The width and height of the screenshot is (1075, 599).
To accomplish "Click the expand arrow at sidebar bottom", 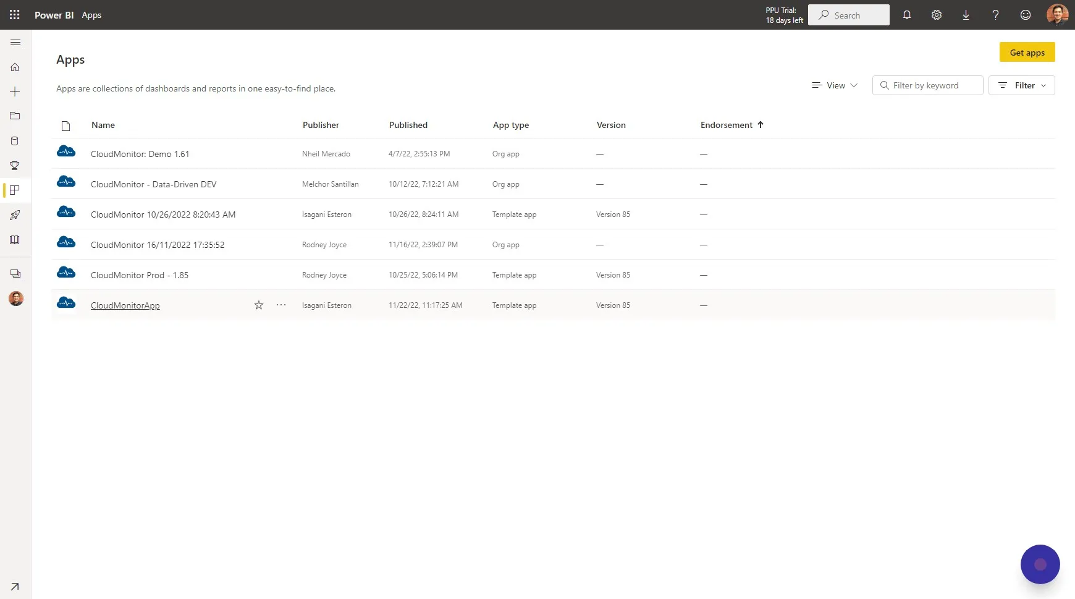I will tap(15, 587).
